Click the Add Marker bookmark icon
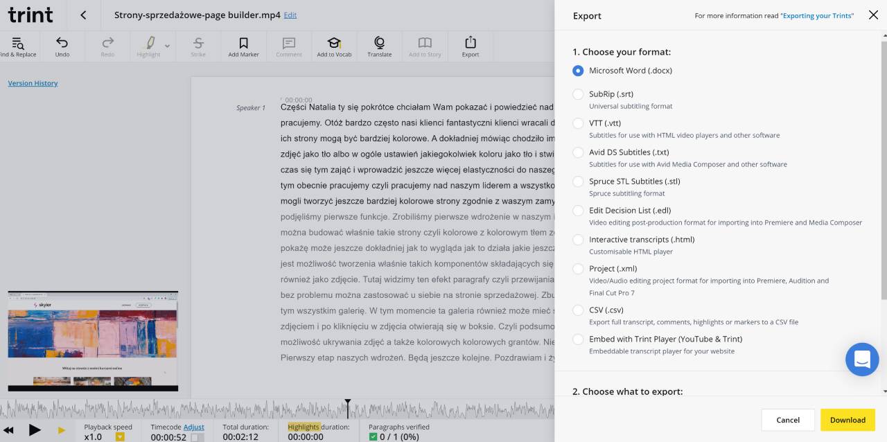Screen dimensions: 887x442 tap(243, 43)
